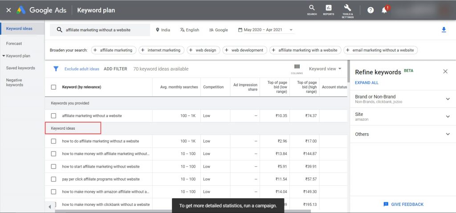The width and height of the screenshot is (456, 213).
Task: Check 'affiliate marketing without a website' row
Action: pyautogui.click(x=53, y=116)
